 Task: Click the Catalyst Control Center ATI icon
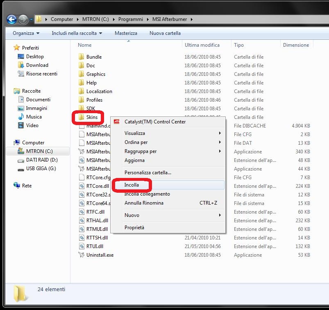pos(117,122)
